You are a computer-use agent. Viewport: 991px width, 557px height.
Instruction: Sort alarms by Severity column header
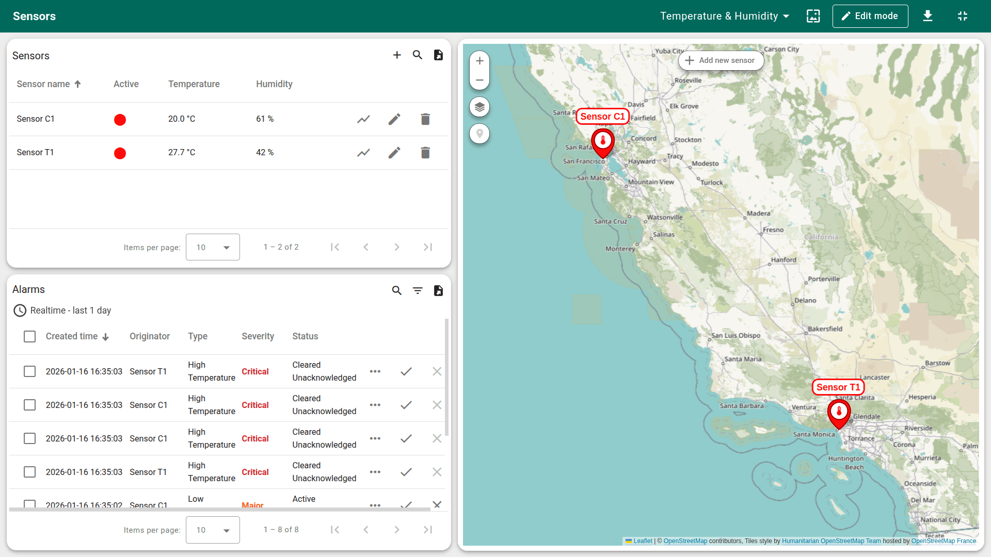(258, 336)
